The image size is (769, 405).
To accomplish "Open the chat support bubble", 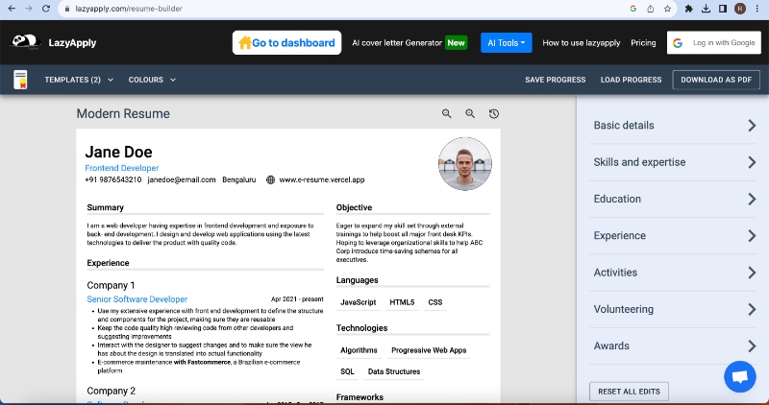I will click(x=739, y=377).
